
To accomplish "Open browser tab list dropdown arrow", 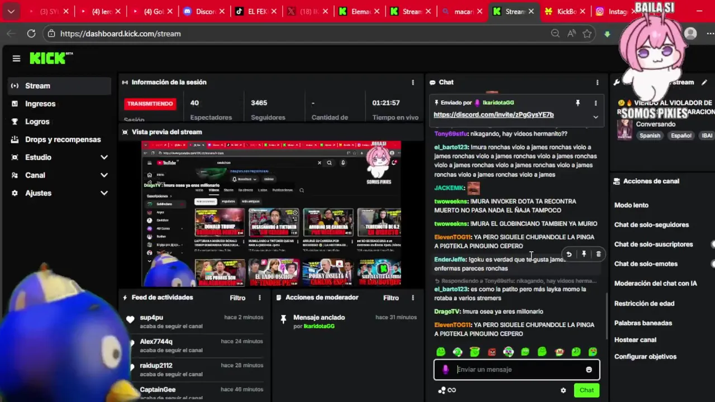I will [11, 11].
